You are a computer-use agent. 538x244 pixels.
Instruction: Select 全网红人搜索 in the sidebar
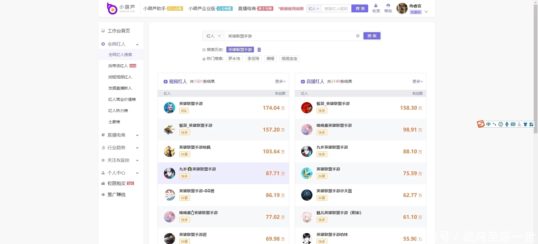coord(120,55)
